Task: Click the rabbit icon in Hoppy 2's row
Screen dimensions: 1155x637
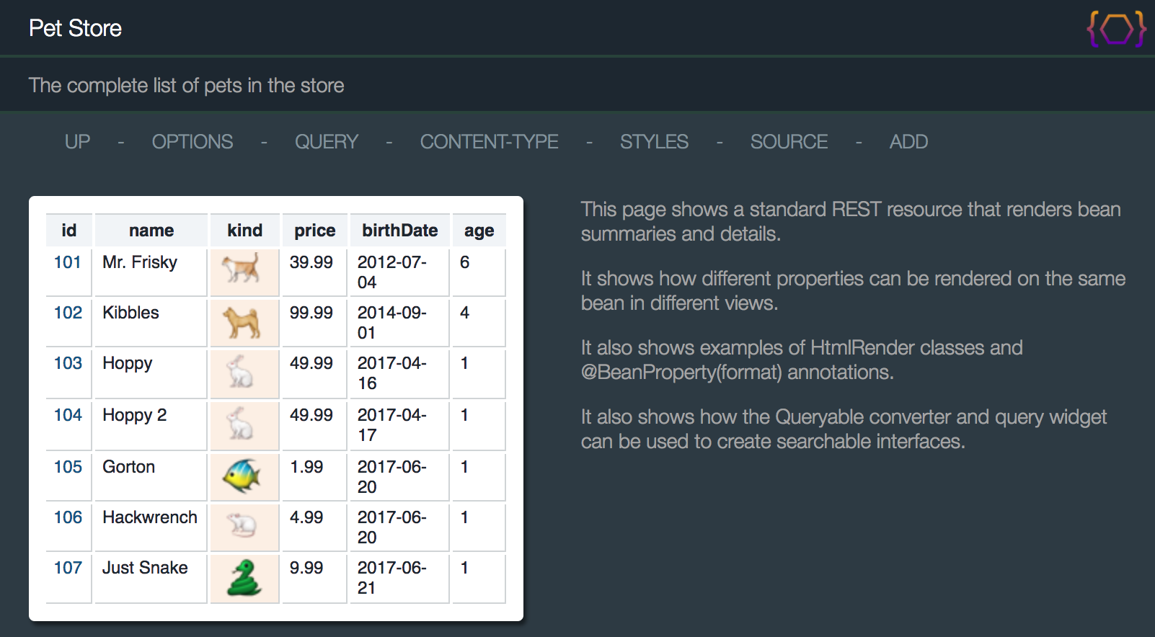Action: [x=240, y=424]
